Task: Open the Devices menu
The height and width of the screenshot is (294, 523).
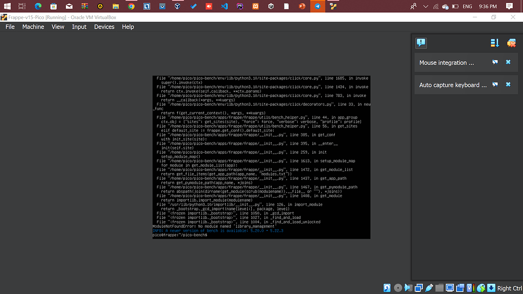Action: (x=104, y=27)
